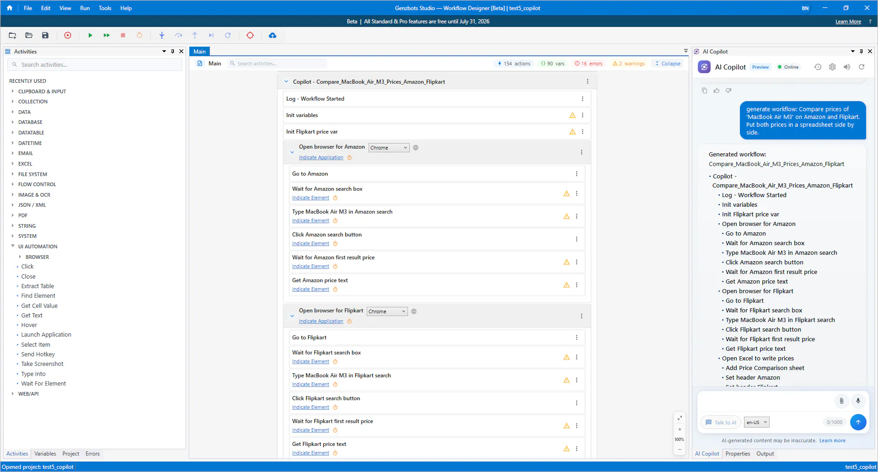Viewport: 878px width, 472px height.
Task: Open options menu for Log - Workflow Started
Action: point(583,99)
